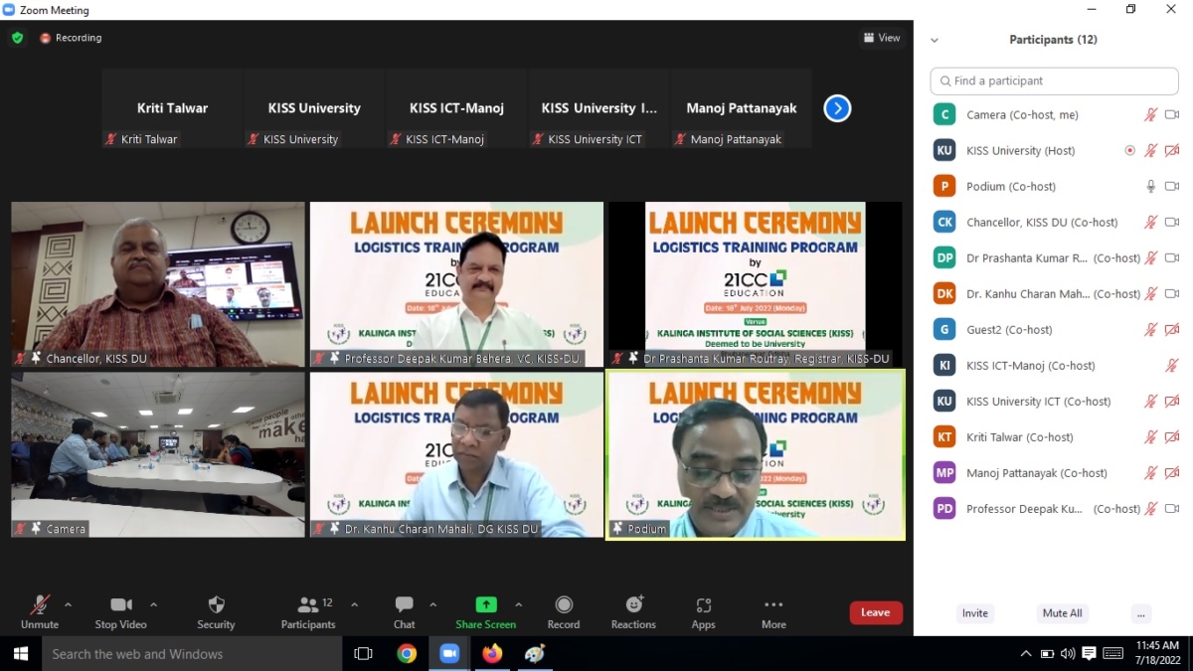1193x671 pixels.
Task: Click the Mute All button
Action: point(1062,613)
